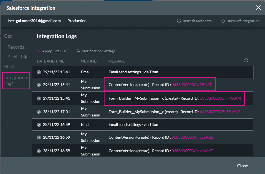Click the refresh icon above the log list
This screenshot has height=174, width=265.
pos(246,60)
